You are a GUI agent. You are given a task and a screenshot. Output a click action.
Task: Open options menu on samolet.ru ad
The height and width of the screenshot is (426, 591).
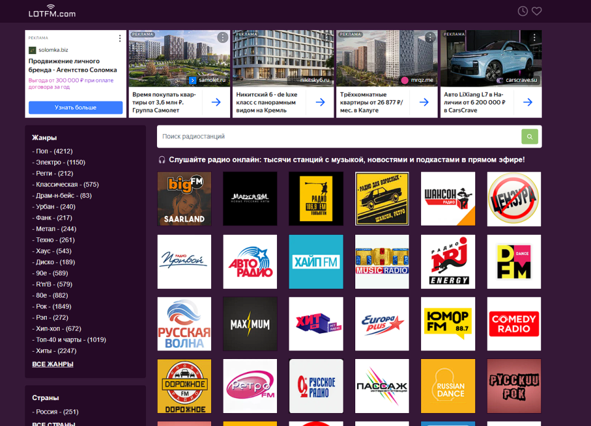pos(223,37)
